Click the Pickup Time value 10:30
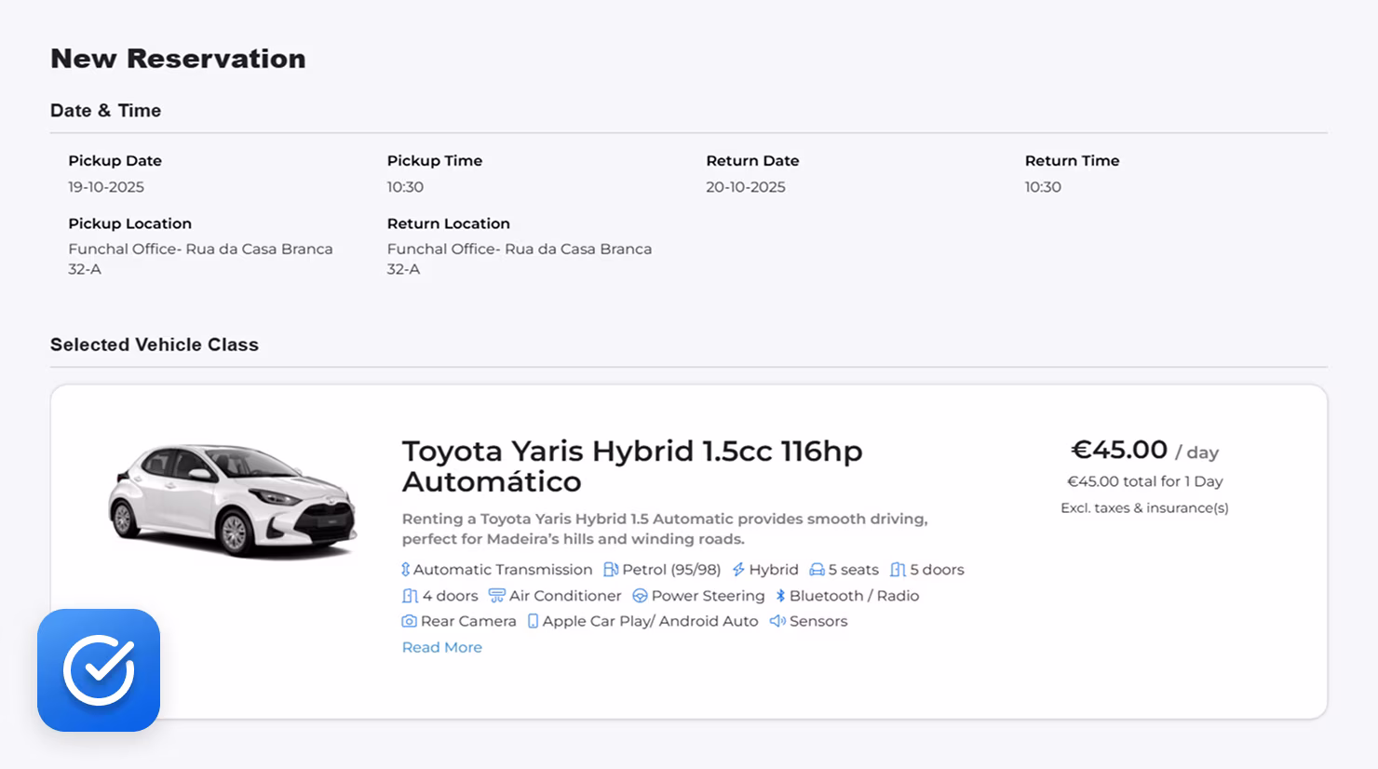The height and width of the screenshot is (769, 1378). click(x=405, y=187)
